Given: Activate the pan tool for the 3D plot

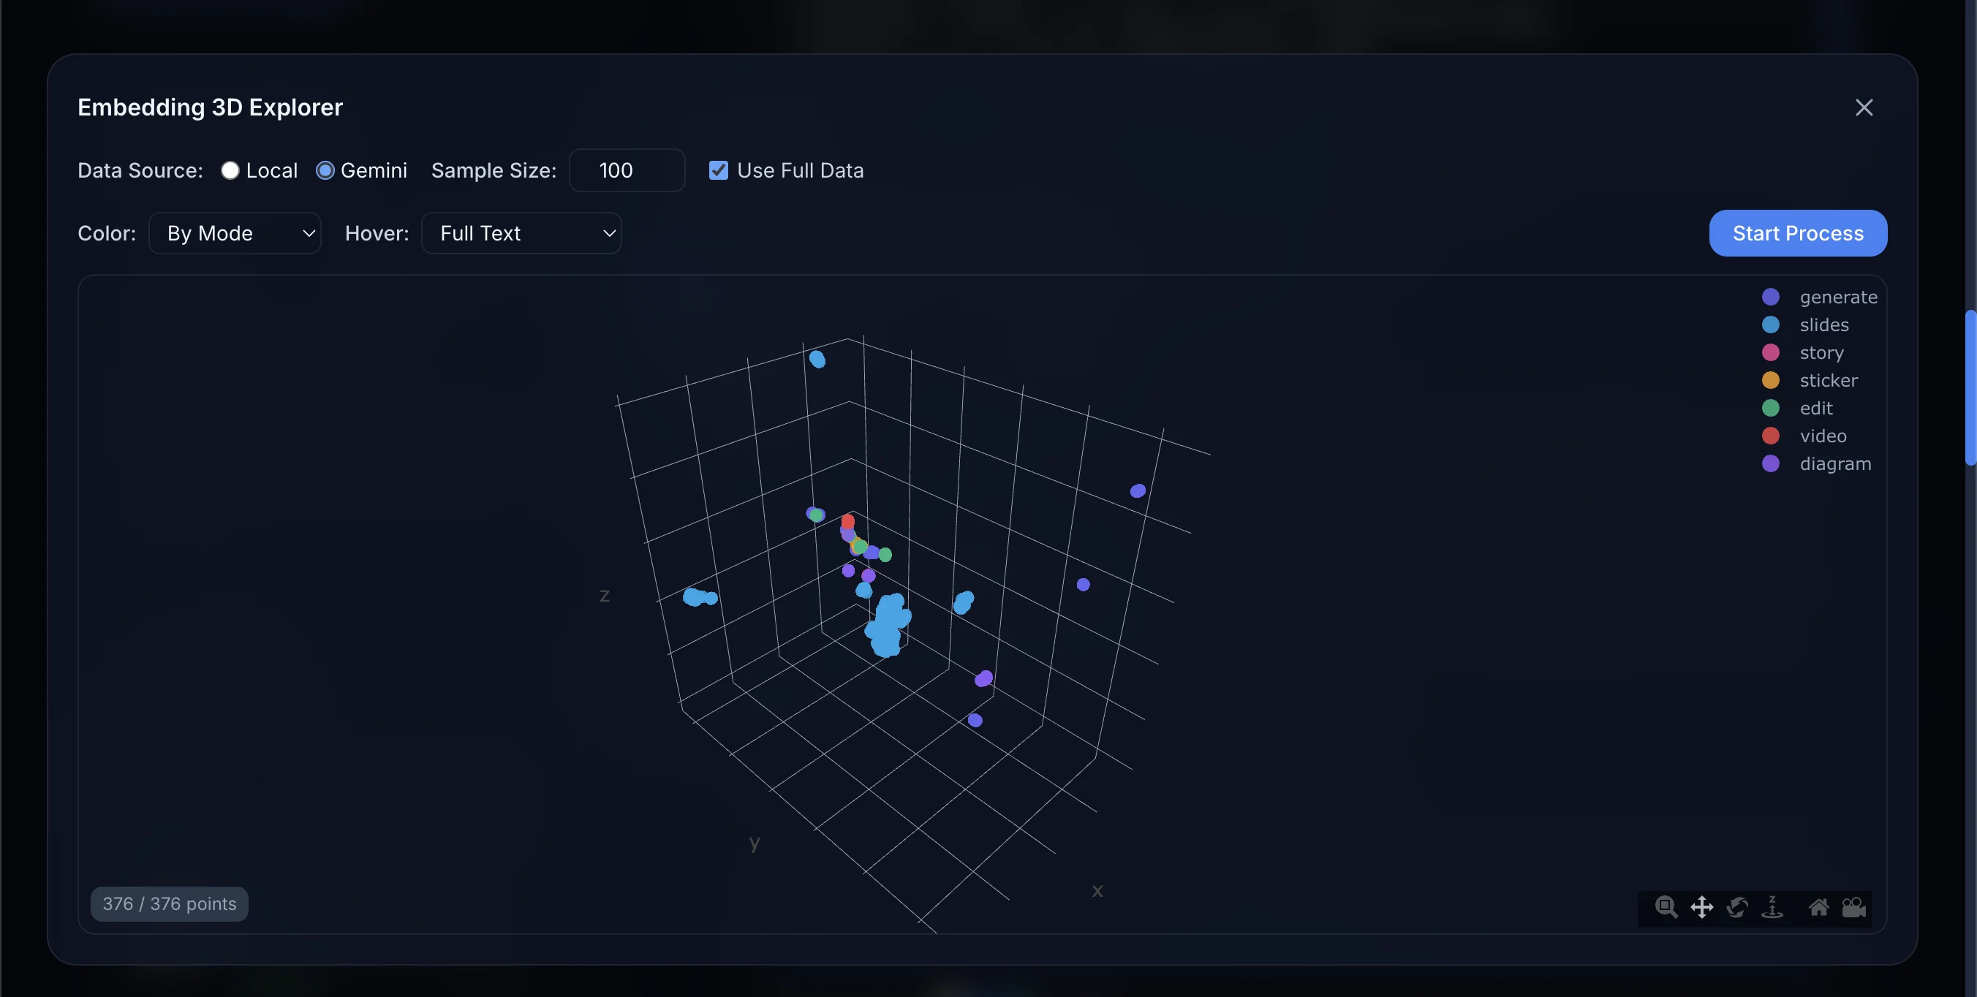Looking at the screenshot, I should tap(1701, 908).
